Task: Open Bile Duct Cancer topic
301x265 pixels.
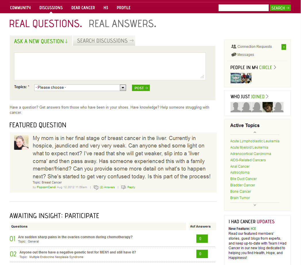Action: click(x=244, y=179)
